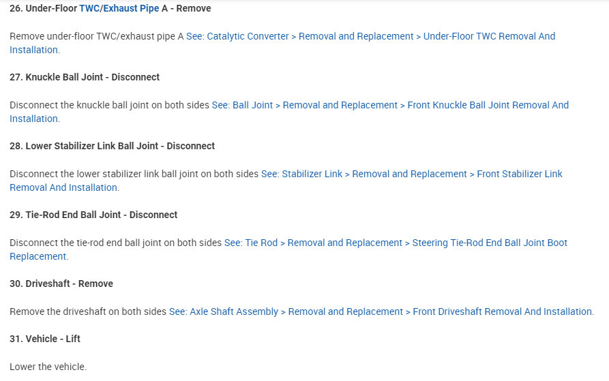Viewport: 609px width, 381px height.
Task: Click 'Disconnect the knuckle ball joint on both sides' text
Action: 109,105
